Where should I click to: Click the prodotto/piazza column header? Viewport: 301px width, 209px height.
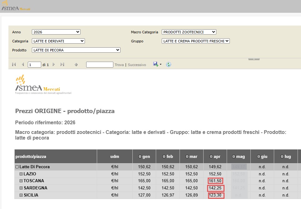[56, 156]
